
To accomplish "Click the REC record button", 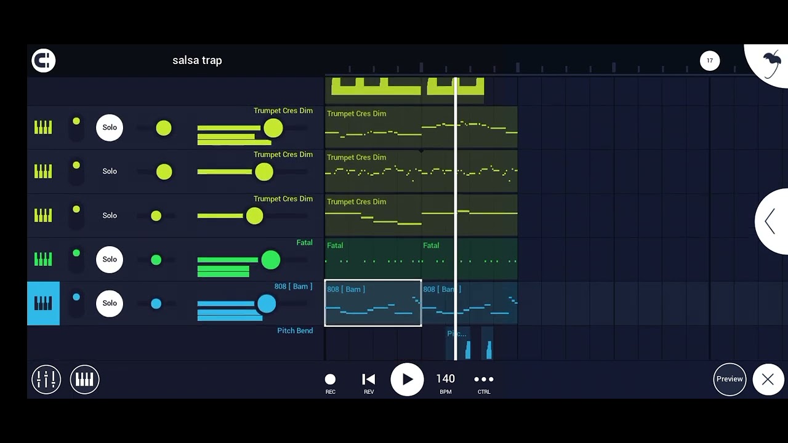I will coord(330,383).
